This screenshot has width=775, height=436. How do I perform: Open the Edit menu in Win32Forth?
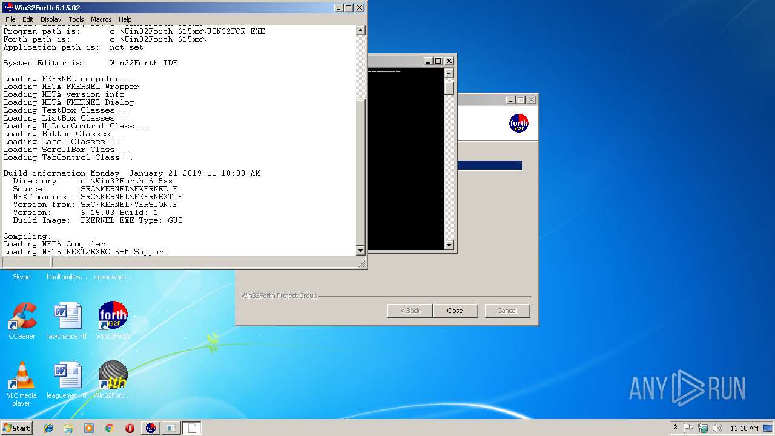pos(28,19)
